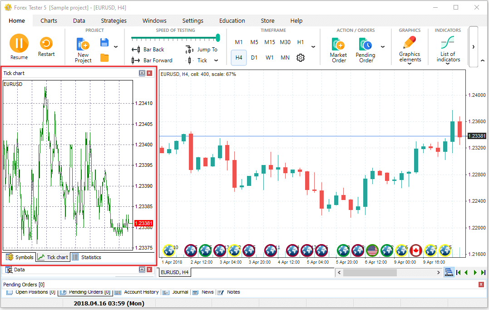
Task: Expand the Tick dropdown arrow
Action: [x=216, y=60]
